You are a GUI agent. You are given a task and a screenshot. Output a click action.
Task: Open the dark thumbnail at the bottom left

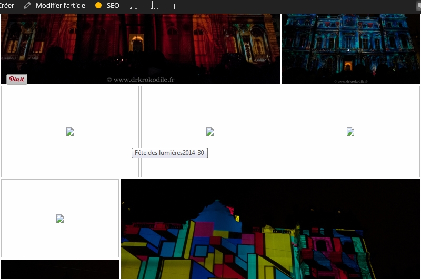pos(60,269)
